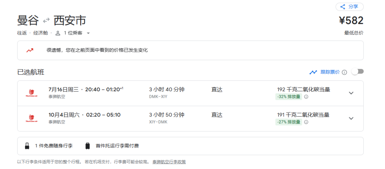
Task: Click the 跟踪票价 trend line icon
Action: [x=313, y=72]
